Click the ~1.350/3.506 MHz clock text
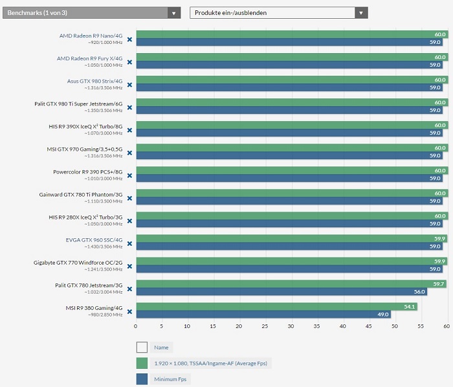 pyautogui.click(x=104, y=111)
